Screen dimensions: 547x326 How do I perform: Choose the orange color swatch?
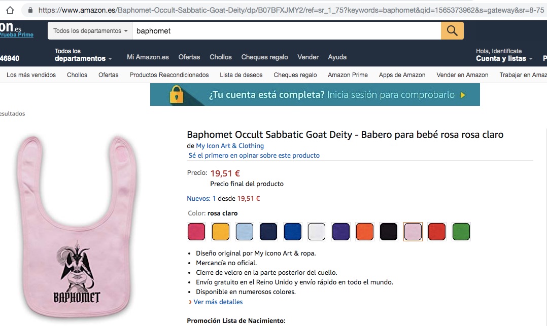click(365, 232)
